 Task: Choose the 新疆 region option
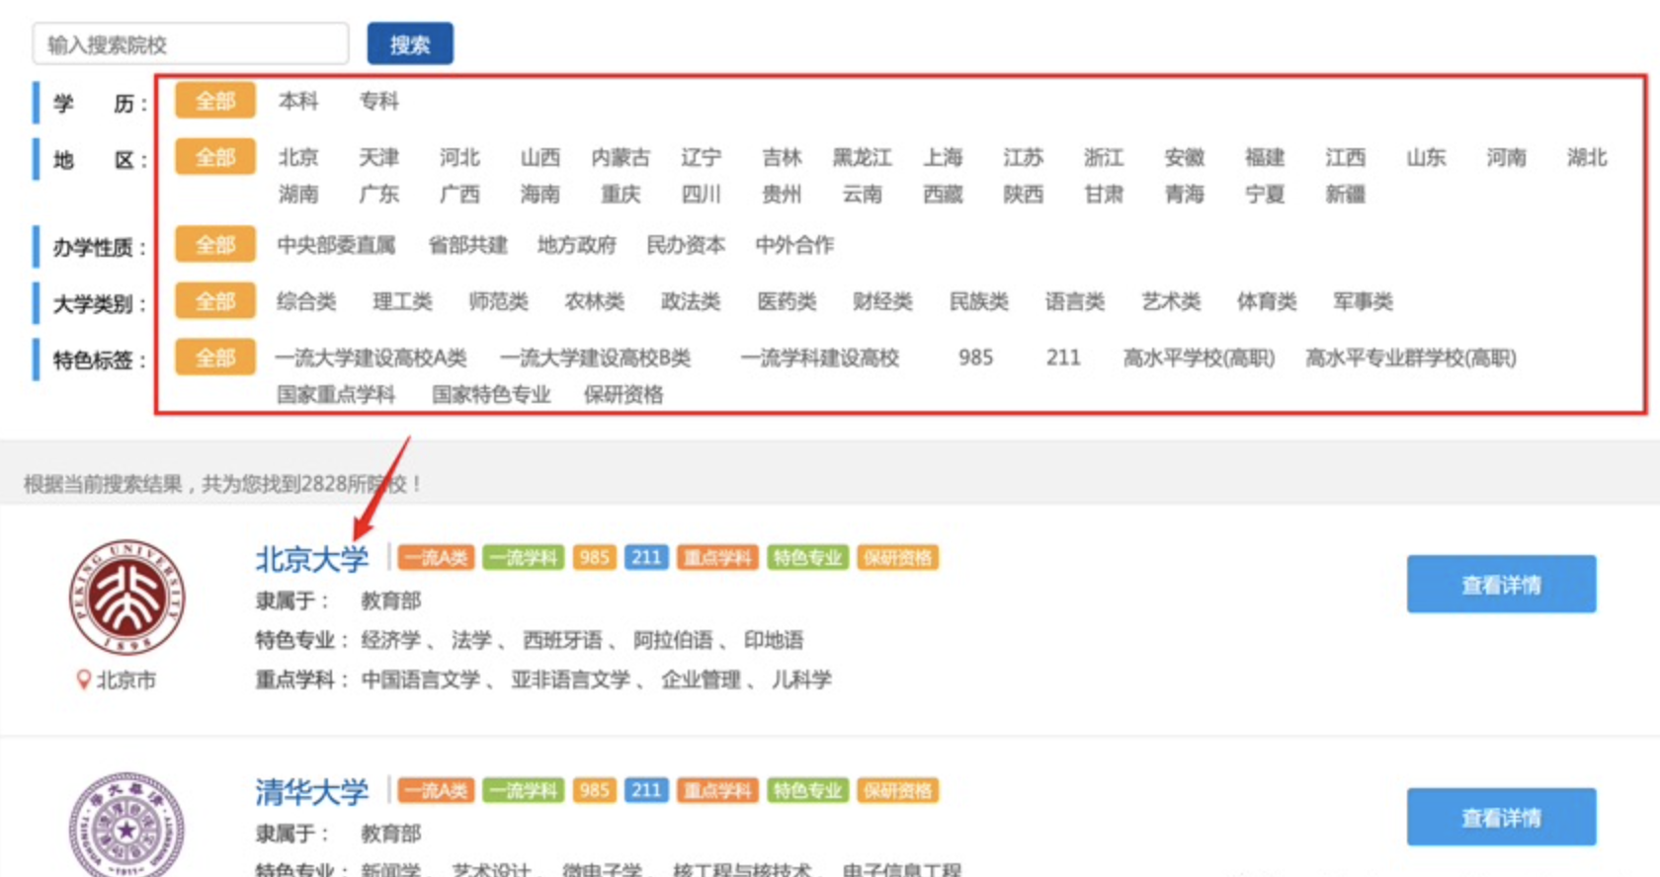click(1345, 194)
